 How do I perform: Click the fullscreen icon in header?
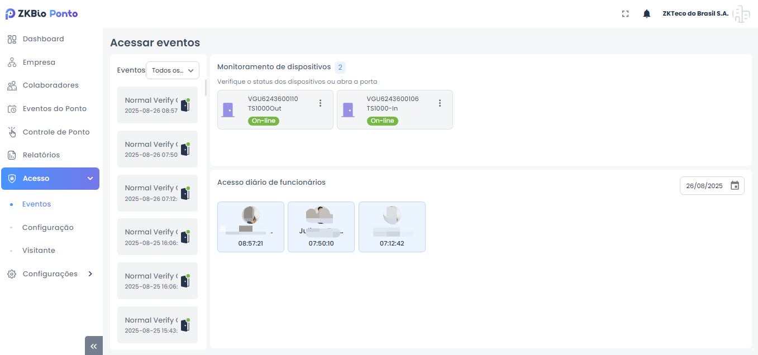click(x=626, y=14)
